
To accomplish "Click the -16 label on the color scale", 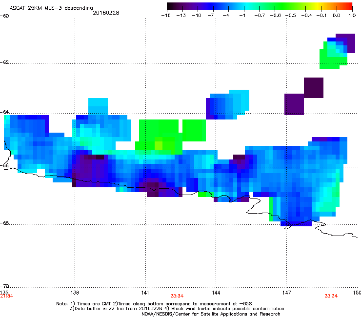I will pos(166,16).
